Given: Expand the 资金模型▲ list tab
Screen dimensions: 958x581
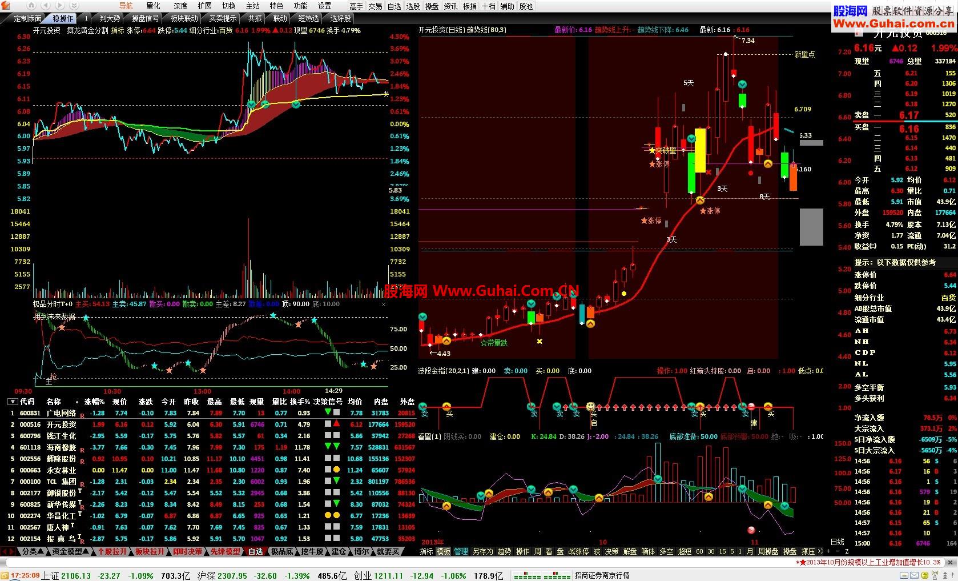Looking at the screenshot, I should [x=70, y=551].
